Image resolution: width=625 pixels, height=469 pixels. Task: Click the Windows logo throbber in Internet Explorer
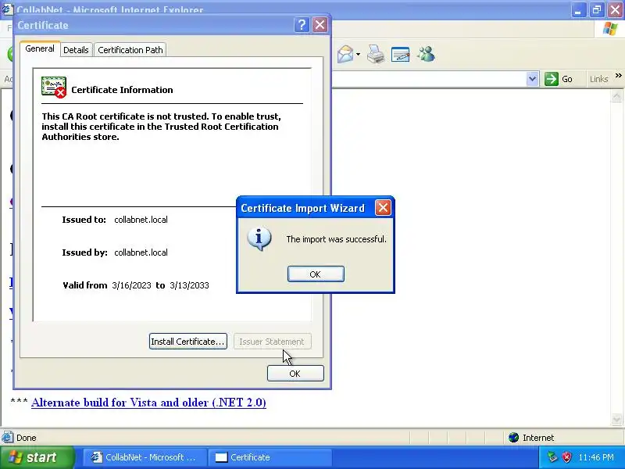(610, 29)
